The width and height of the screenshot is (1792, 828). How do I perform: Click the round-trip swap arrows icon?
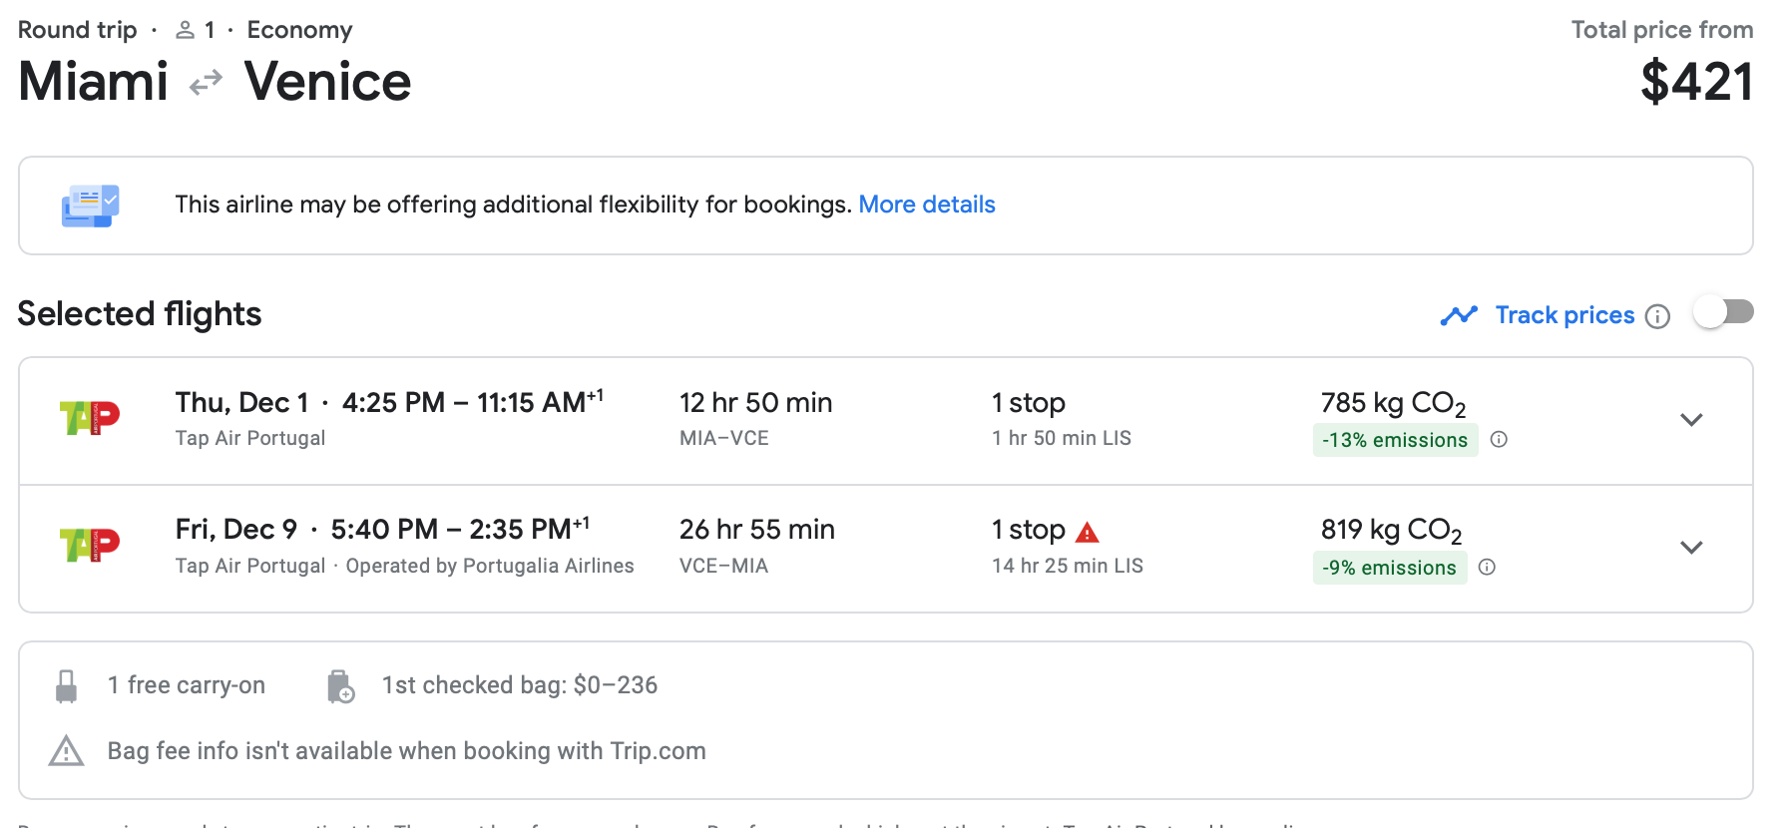coord(206,83)
